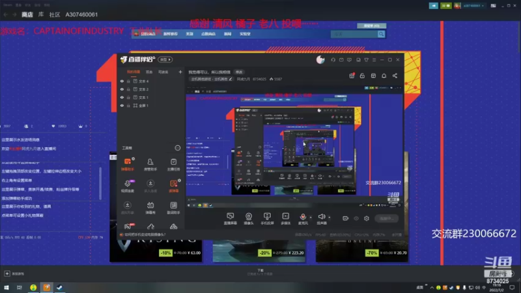Click the record video icon in bottom bar
This screenshot has height=293, width=521.
346,218
